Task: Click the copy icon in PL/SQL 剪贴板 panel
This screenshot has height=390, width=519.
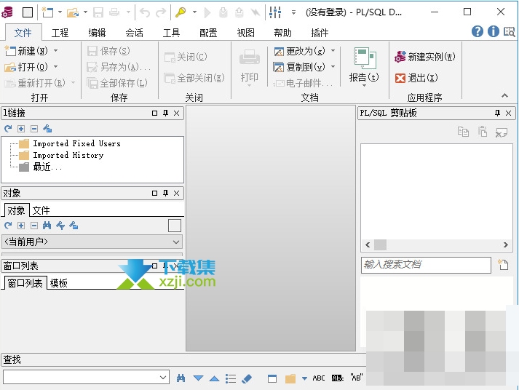Action: pos(463,132)
